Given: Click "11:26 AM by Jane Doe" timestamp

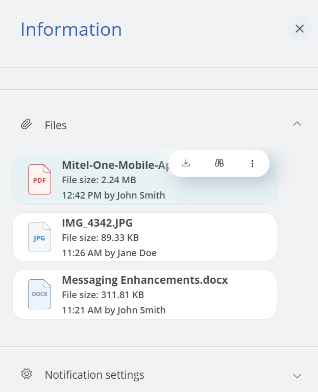Looking at the screenshot, I should point(109,253).
